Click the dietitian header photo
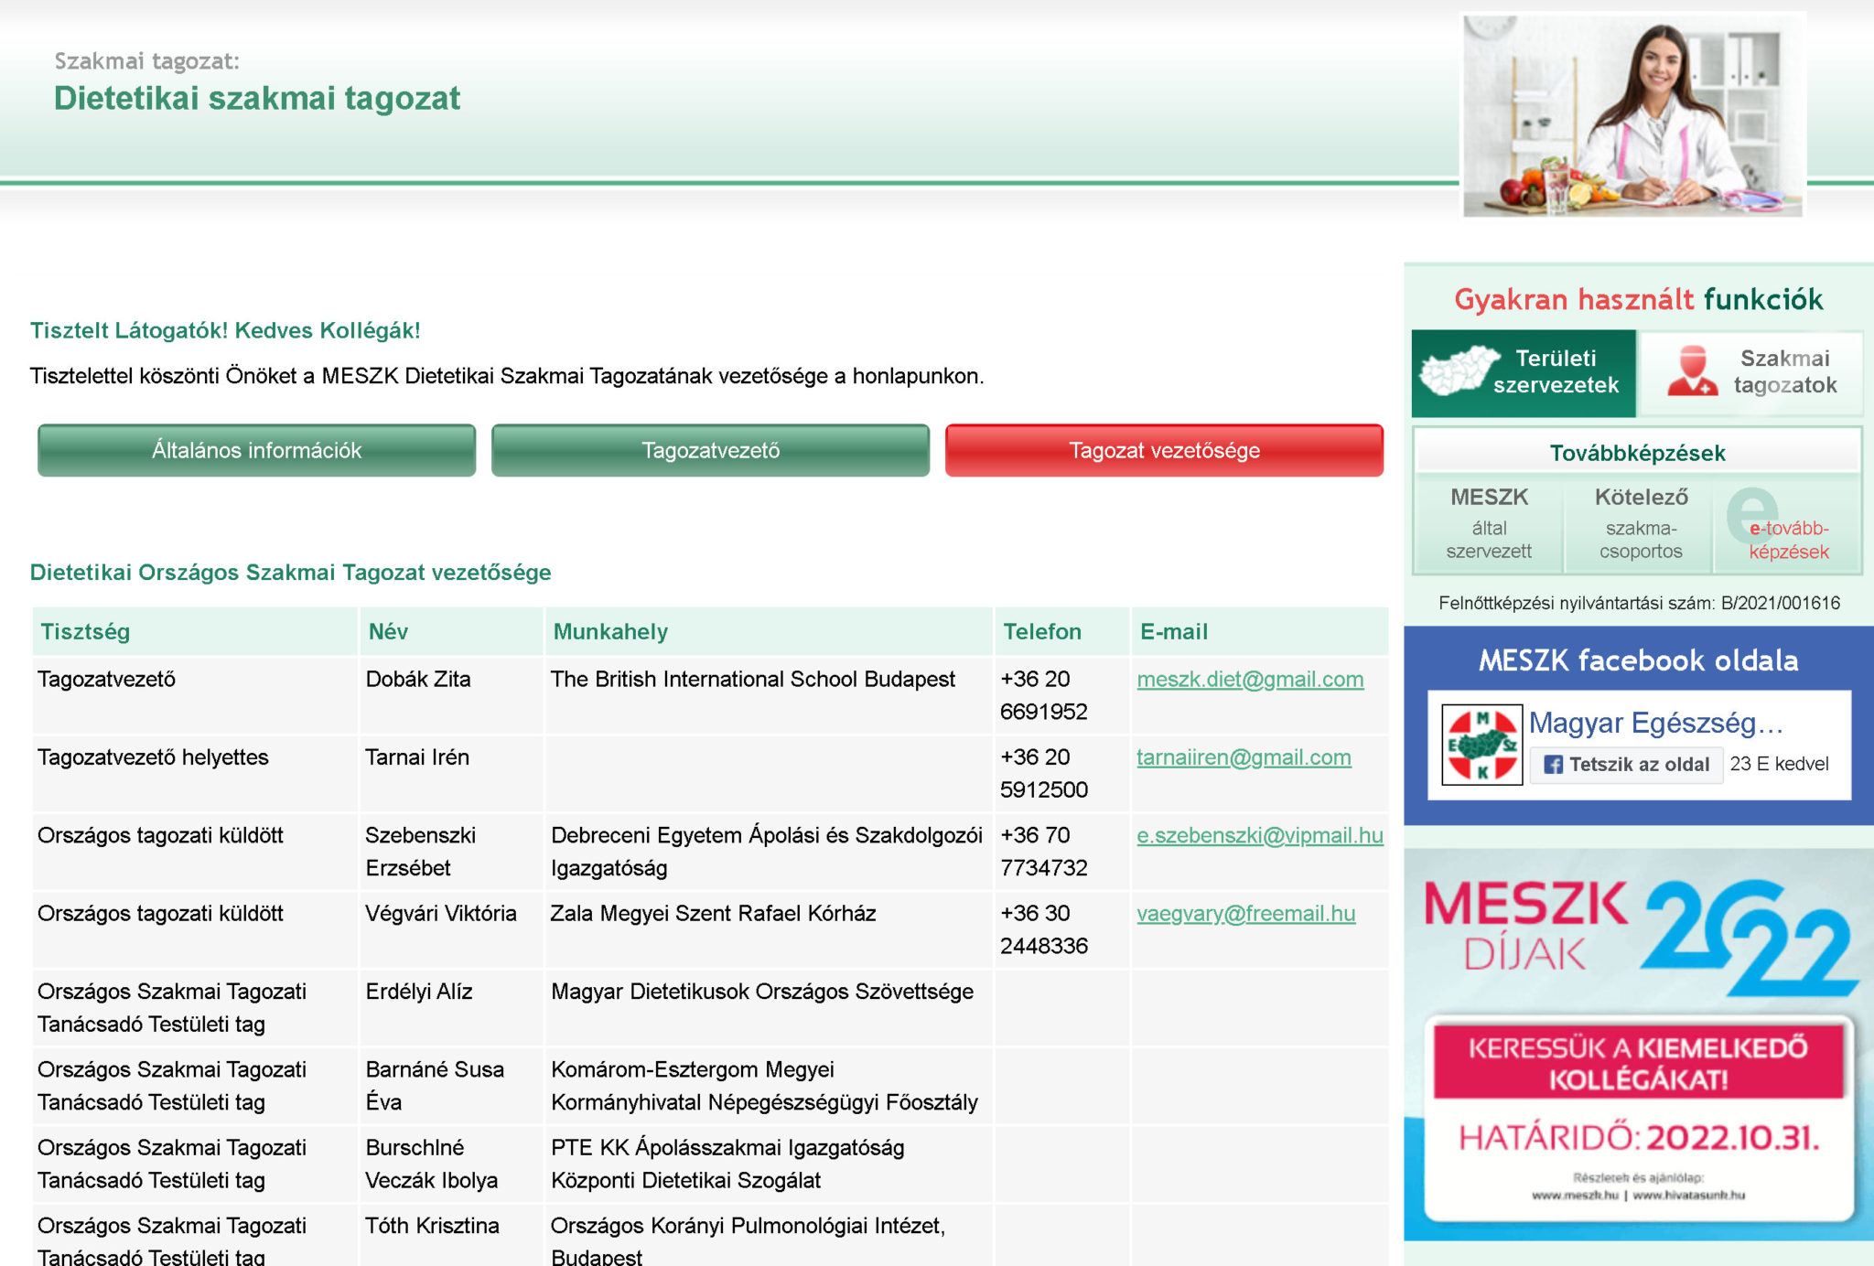The image size is (1874, 1266). pos(1632,115)
